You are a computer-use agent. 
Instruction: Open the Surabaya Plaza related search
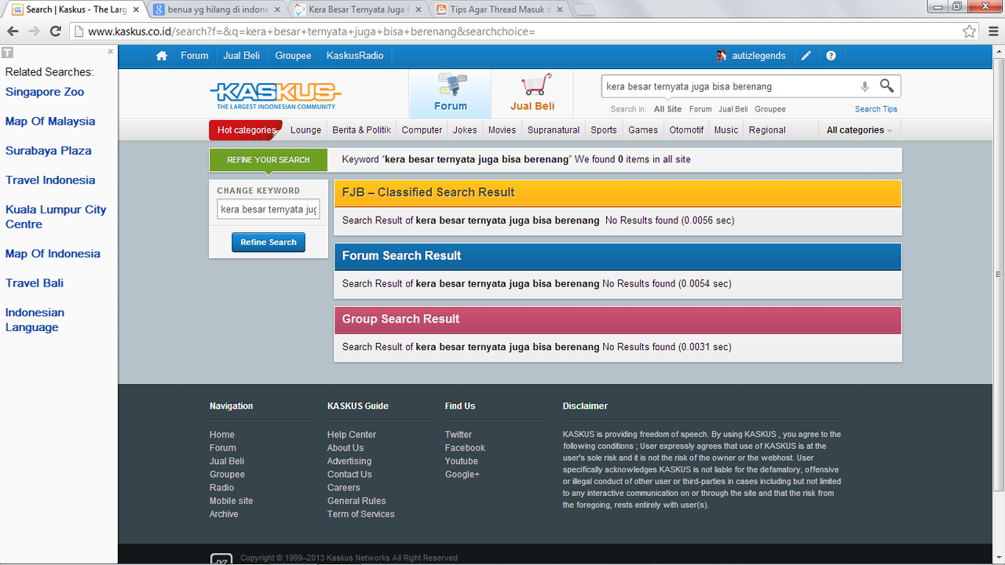coord(49,151)
